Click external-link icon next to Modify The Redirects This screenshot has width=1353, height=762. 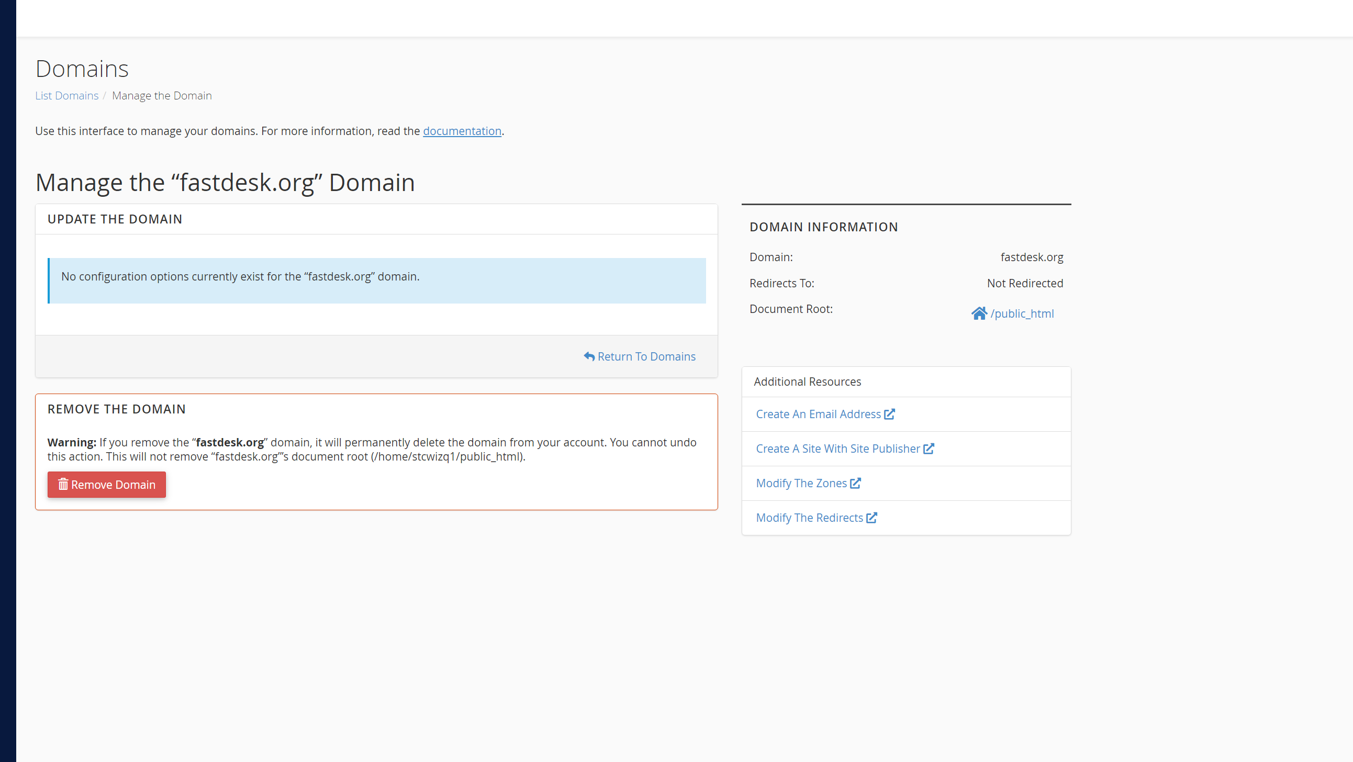click(872, 518)
